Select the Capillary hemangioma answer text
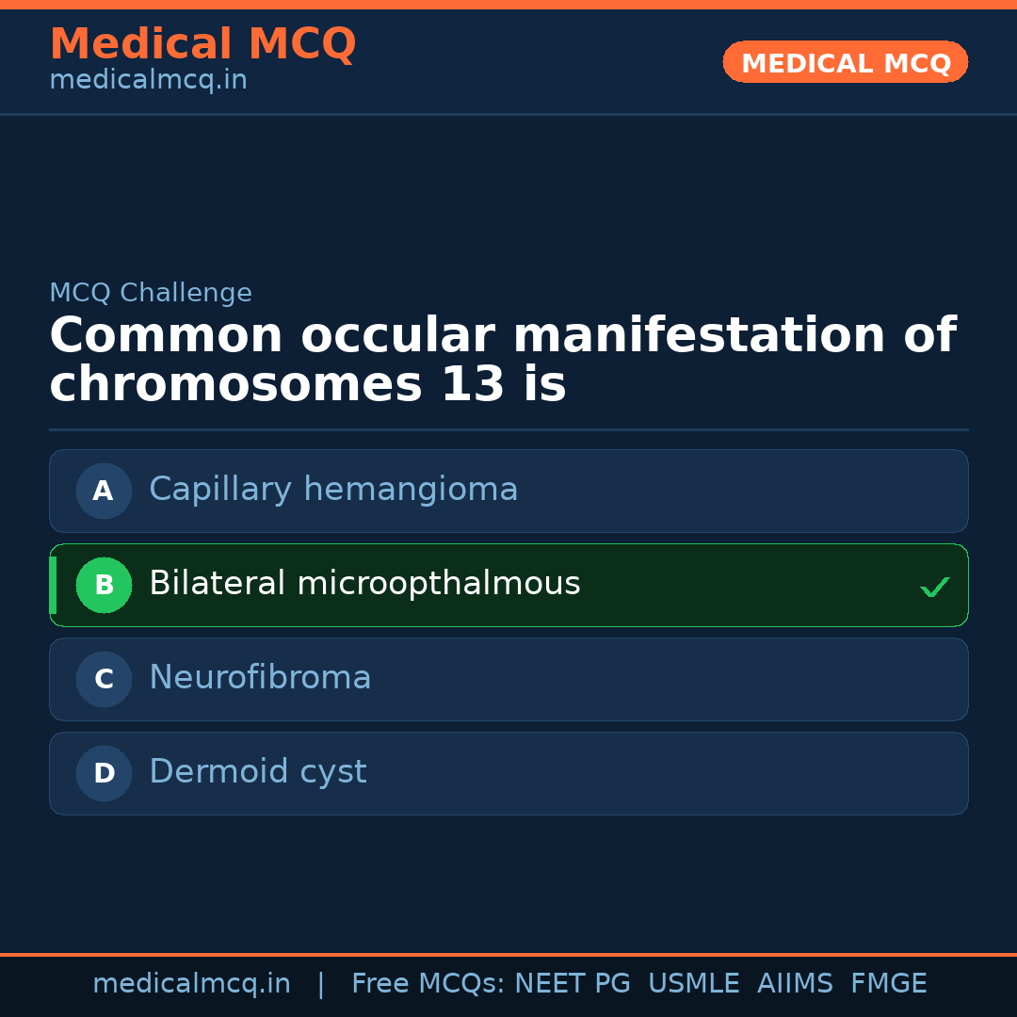 click(x=333, y=490)
